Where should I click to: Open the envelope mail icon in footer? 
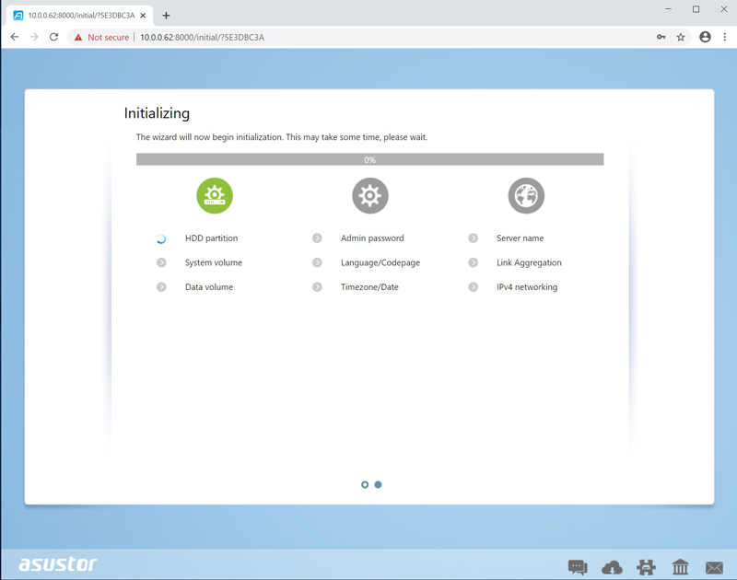coord(715,568)
